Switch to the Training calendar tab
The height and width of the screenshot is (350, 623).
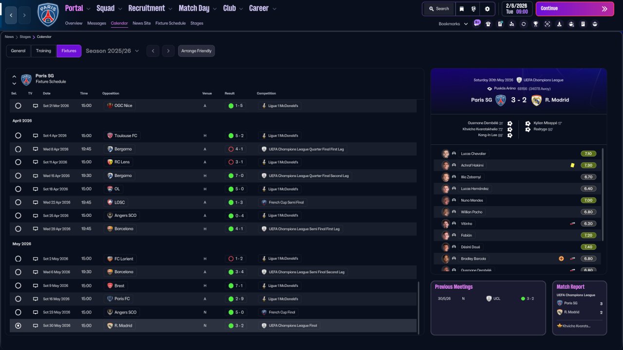[43, 51]
